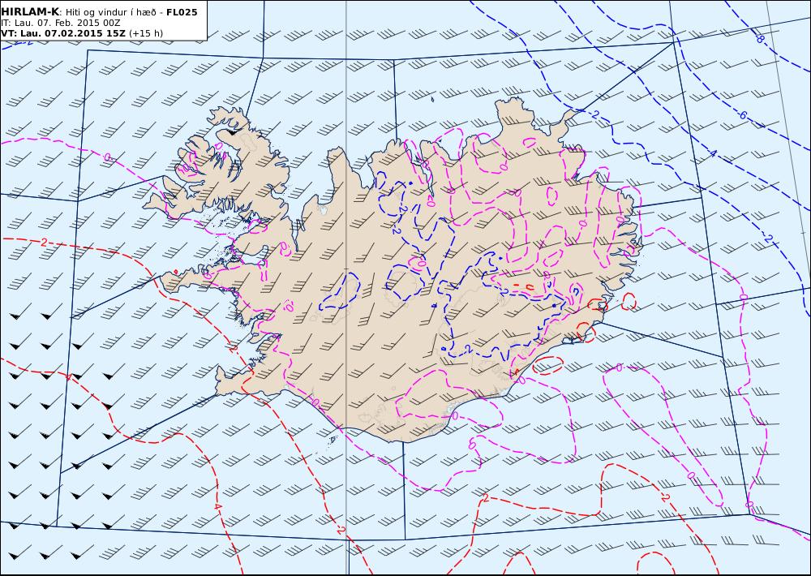Image resolution: width=811 pixels, height=576 pixels.
Task: Click the HIRLAM-K model name in the header
Action: pos(30,12)
